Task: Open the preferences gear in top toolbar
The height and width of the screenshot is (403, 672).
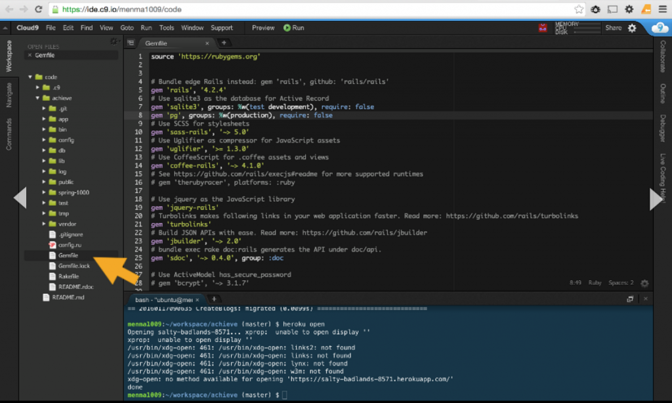Action: (631, 28)
